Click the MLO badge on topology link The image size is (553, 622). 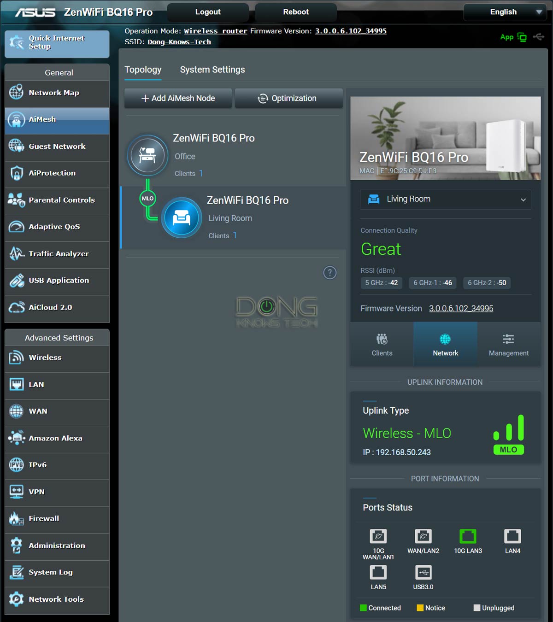pos(147,199)
